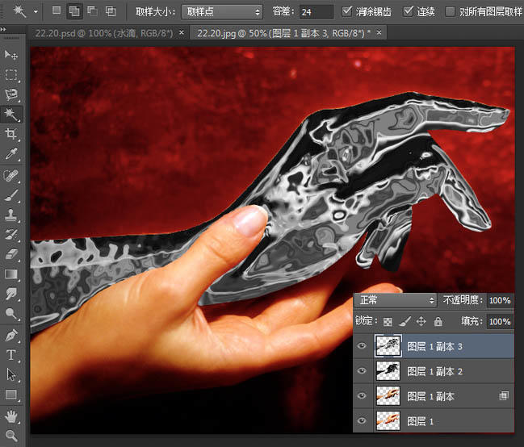Viewport: 524px width, 447px height.
Task: Select the Eraser tool
Action: (11, 254)
